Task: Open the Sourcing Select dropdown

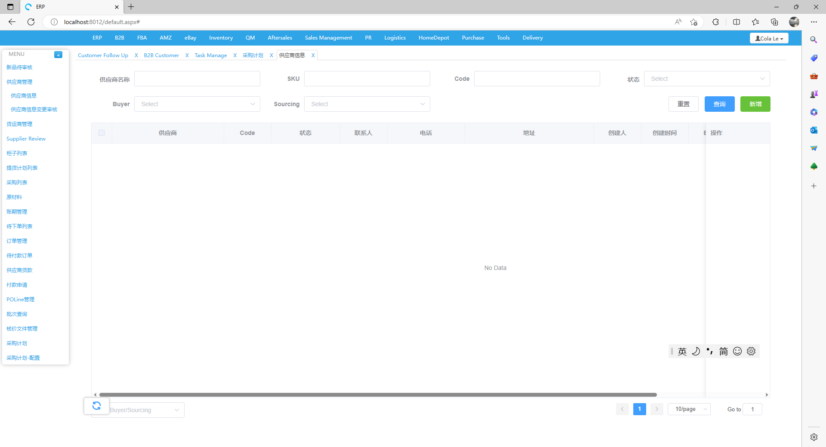Action: (367, 104)
